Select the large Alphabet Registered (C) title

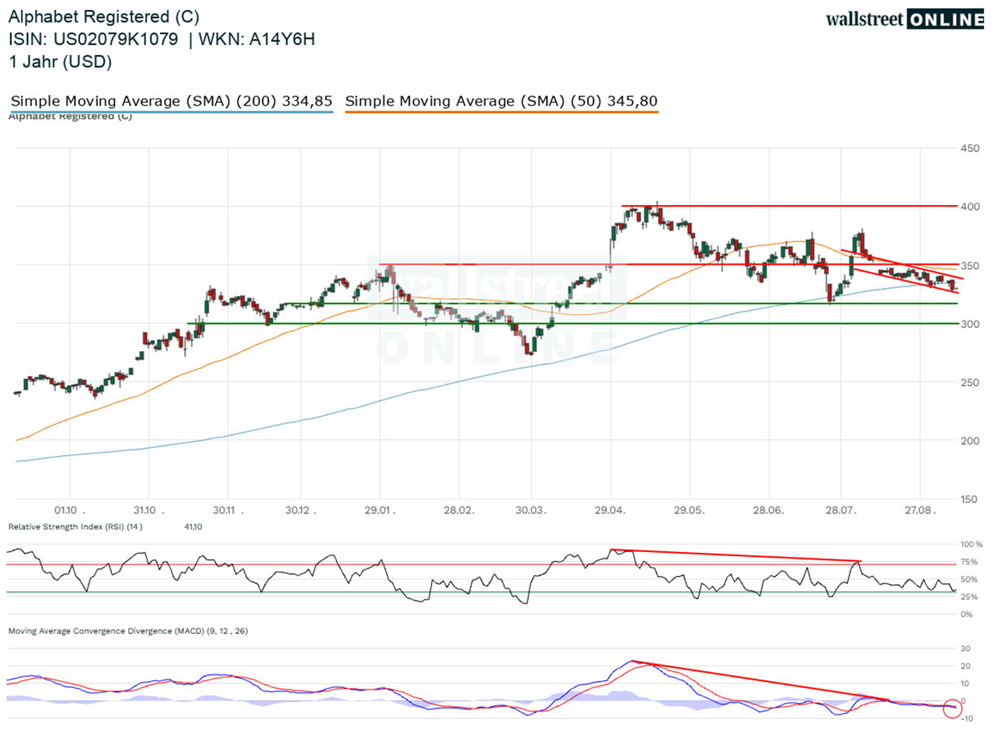pyautogui.click(x=104, y=16)
